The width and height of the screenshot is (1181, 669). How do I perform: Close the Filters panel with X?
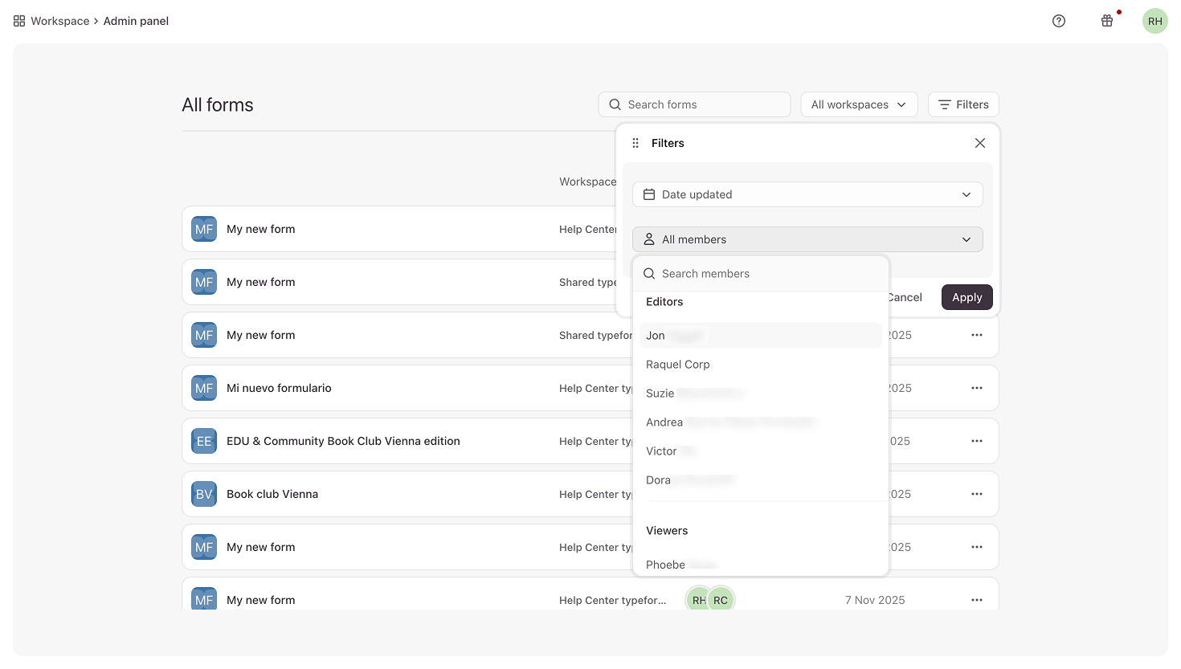click(979, 143)
